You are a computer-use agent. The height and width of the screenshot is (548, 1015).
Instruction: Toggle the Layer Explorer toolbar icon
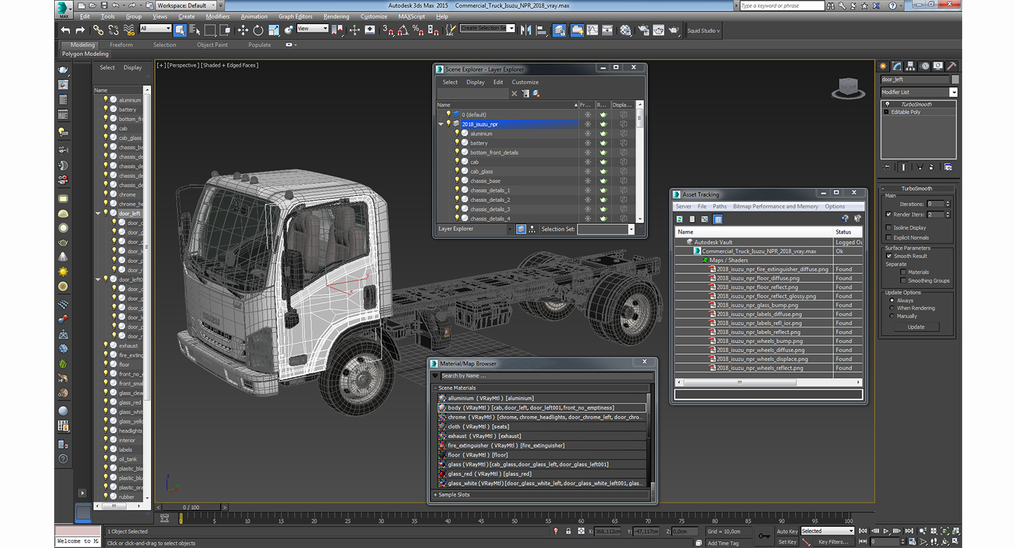click(x=559, y=30)
